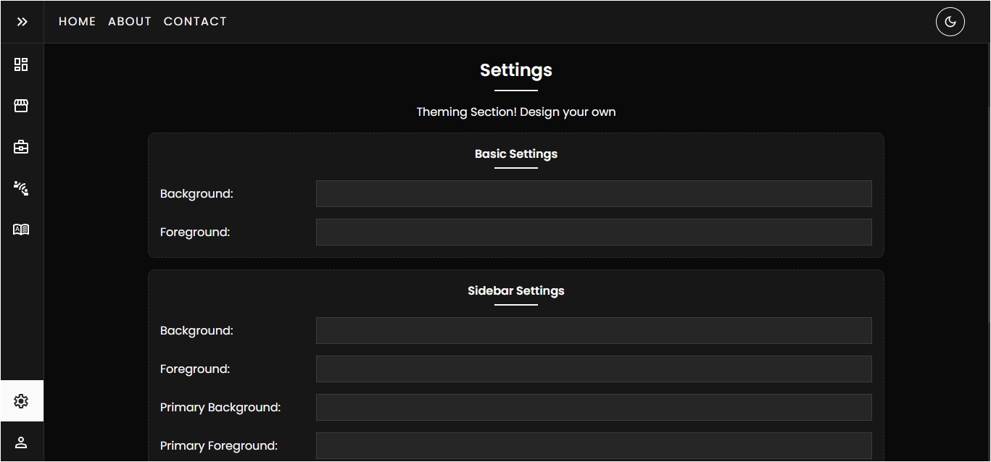This screenshot has width=991, height=462.
Task: Click the sidebar icon below the briefcase
Action: [x=21, y=188]
